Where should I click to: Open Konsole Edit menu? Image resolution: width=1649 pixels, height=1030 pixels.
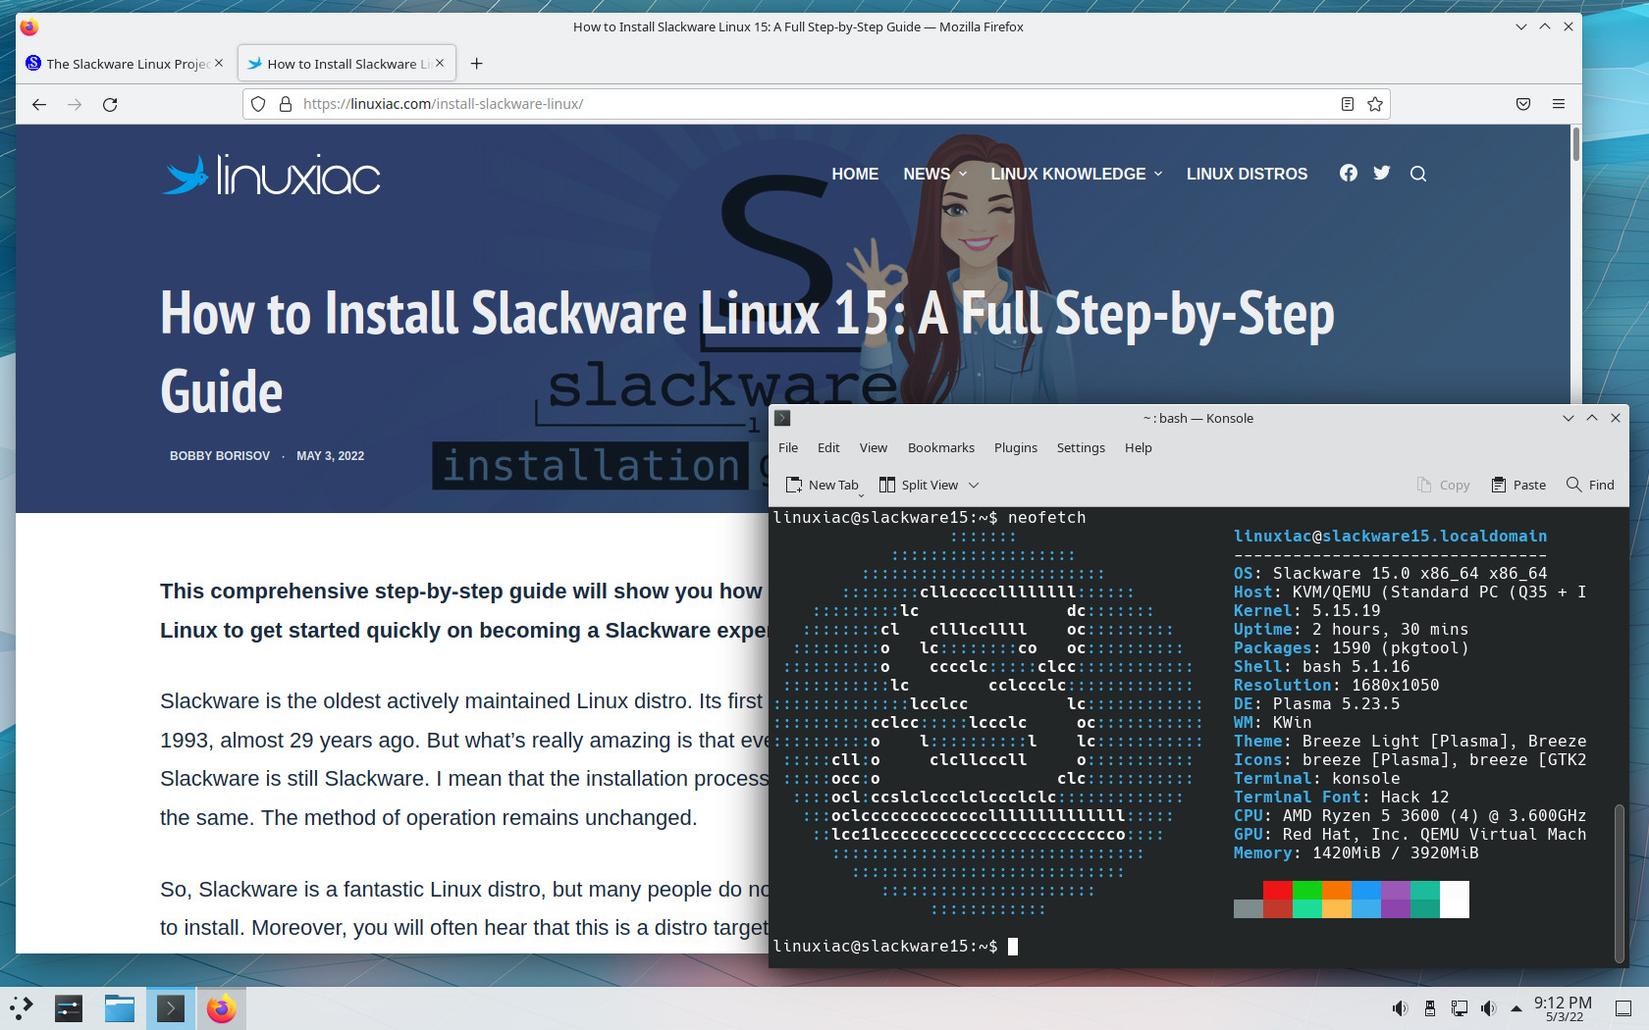tap(828, 447)
